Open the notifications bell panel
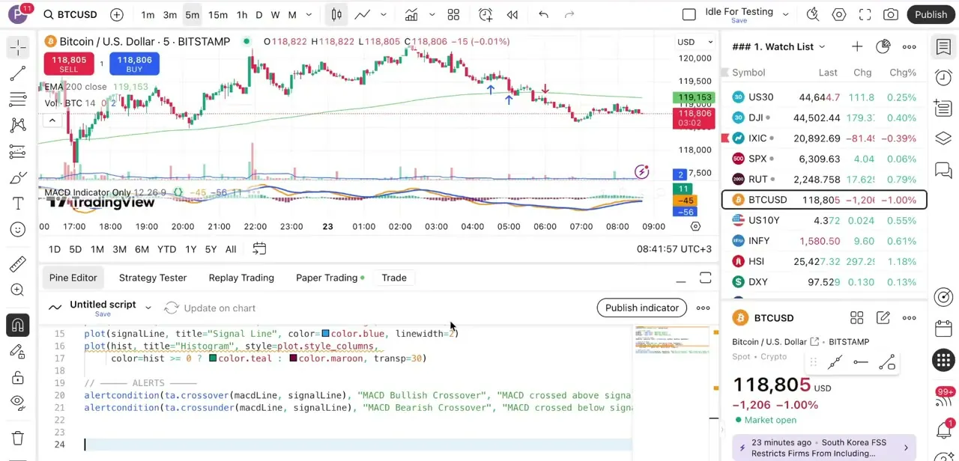 click(944, 430)
